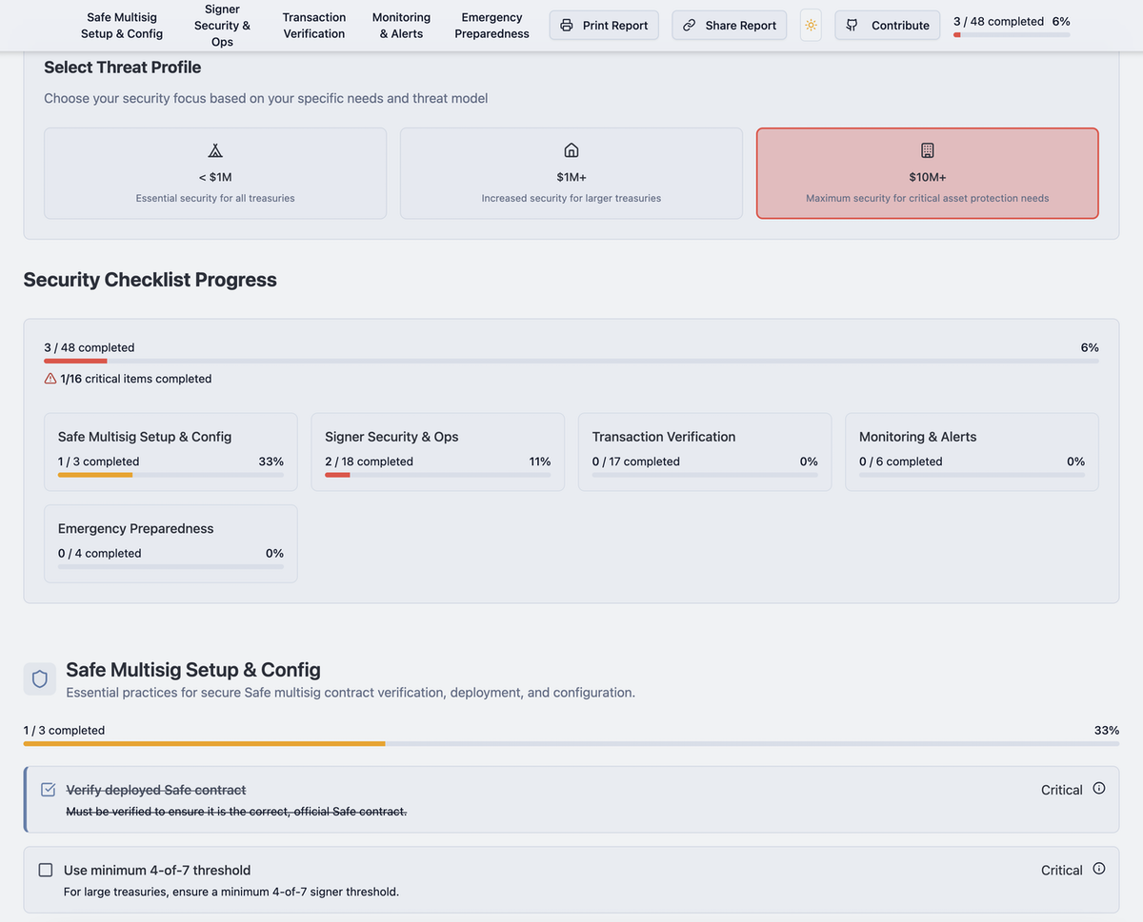Click the building icon for $10M+ profile
Screen dimensions: 1143x922
(x=927, y=150)
